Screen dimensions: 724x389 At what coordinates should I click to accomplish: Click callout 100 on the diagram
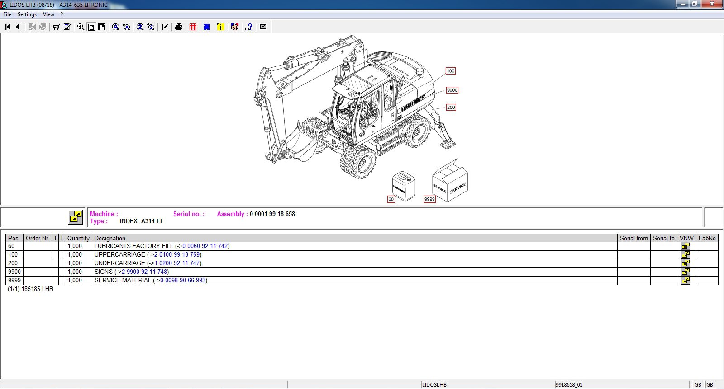coord(451,71)
